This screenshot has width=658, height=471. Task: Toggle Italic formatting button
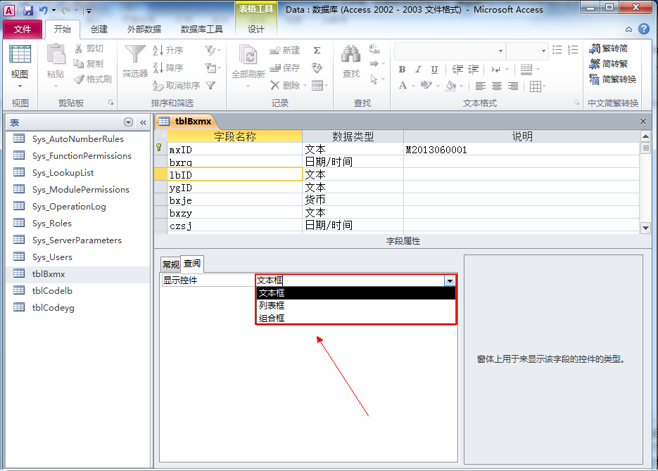coord(418,70)
